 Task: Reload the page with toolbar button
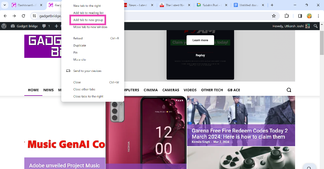tap(23, 16)
